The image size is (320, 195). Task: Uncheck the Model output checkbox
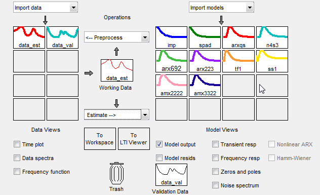tap(159, 144)
